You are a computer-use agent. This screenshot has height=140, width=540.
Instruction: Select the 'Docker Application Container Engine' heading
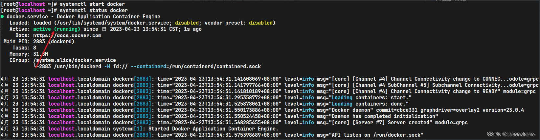(x=108, y=17)
